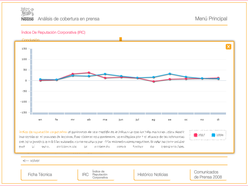Click the 150 y-axis value
Image resolution: width=248 pixels, height=186 pixels.
pyautogui.click(x=24, y=49)
